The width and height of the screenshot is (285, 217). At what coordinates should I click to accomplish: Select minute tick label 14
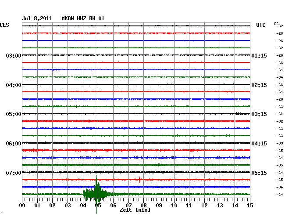[x=235, y=206]
